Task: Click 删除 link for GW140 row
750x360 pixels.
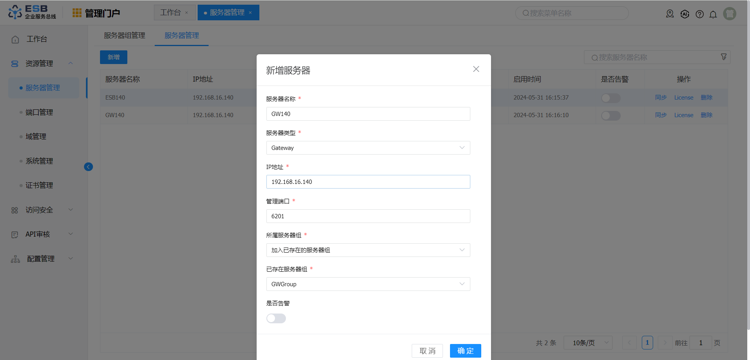Action: coord(707,115)
